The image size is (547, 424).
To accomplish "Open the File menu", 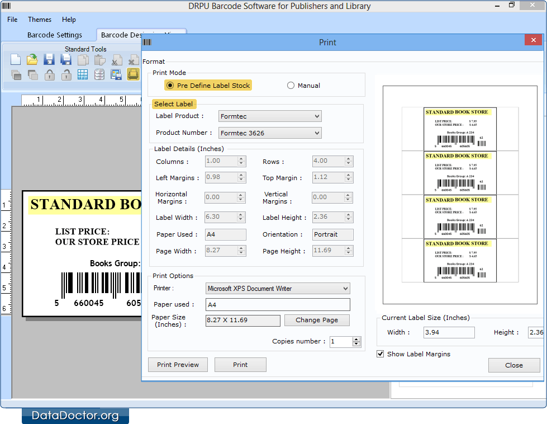I will point(12,20).
